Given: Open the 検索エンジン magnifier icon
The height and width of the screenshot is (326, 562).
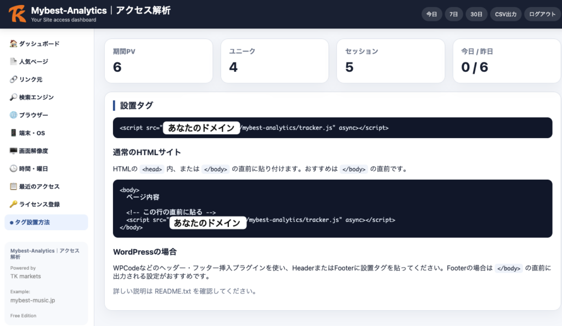Looking at the screenshot, I should (x=13, y=98).
